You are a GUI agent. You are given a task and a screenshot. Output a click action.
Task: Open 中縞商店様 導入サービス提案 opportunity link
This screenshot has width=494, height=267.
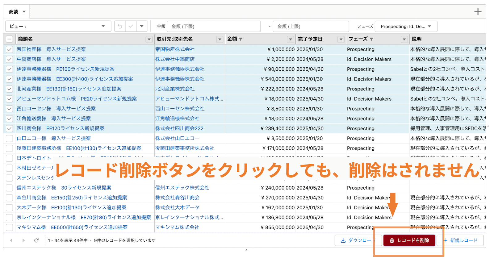coord(51,59)
